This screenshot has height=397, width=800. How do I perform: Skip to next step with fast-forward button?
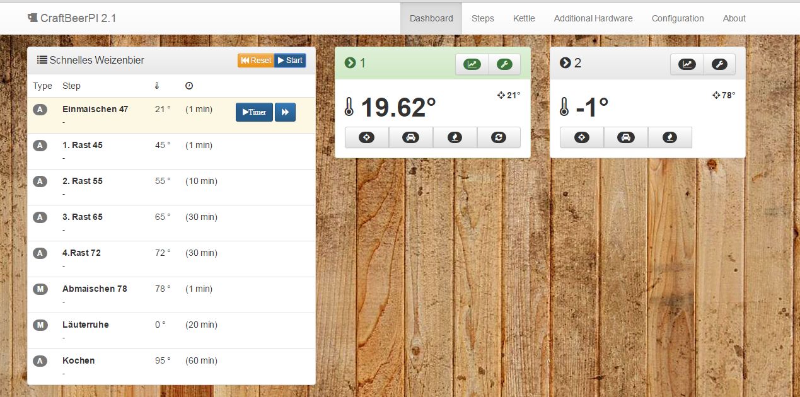pos(285,112)
